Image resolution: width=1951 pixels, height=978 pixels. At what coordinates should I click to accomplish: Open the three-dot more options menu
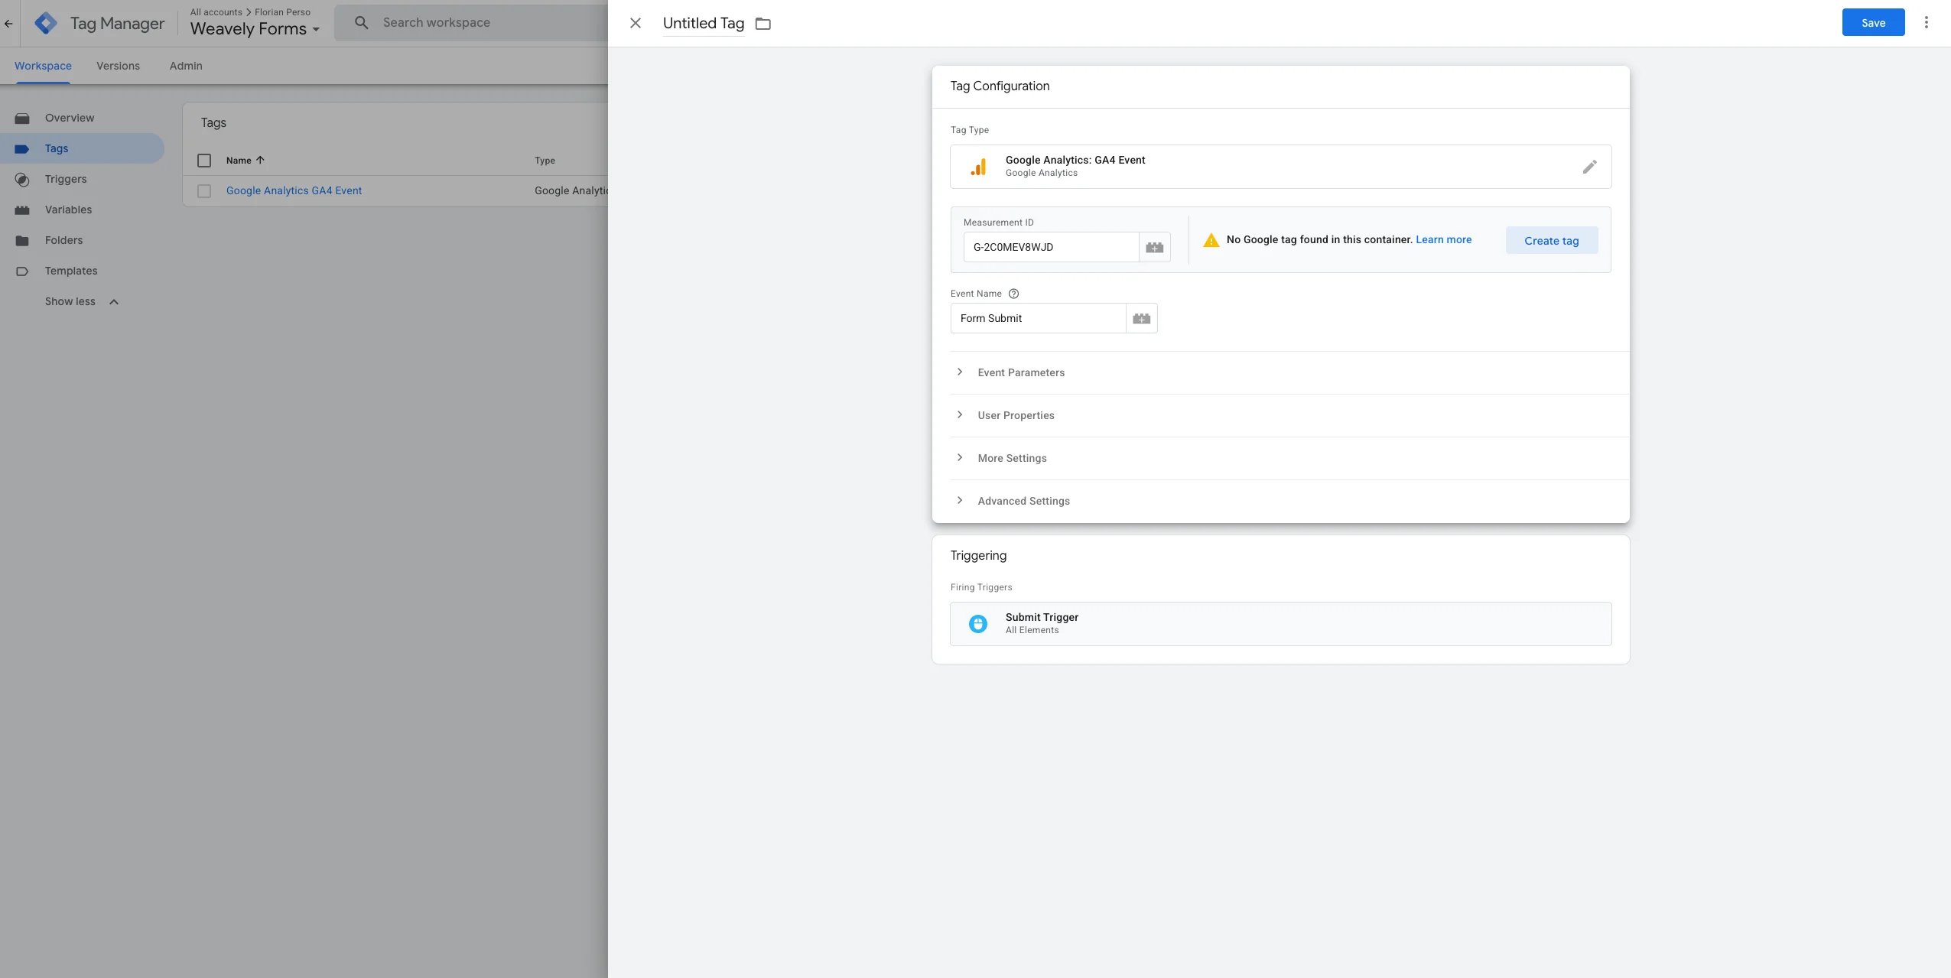(1926, 23)
